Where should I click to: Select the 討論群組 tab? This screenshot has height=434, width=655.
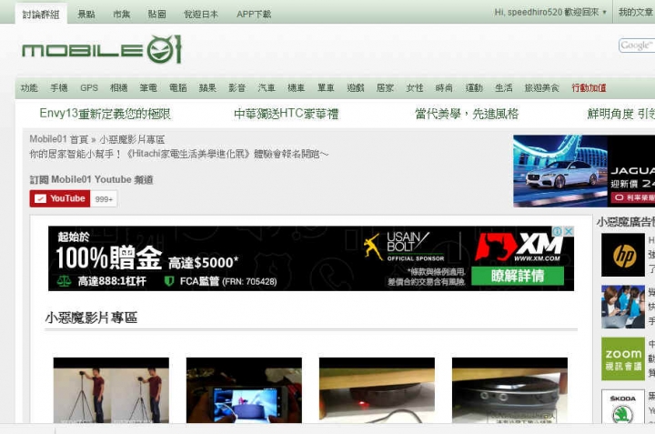(41, 15)
